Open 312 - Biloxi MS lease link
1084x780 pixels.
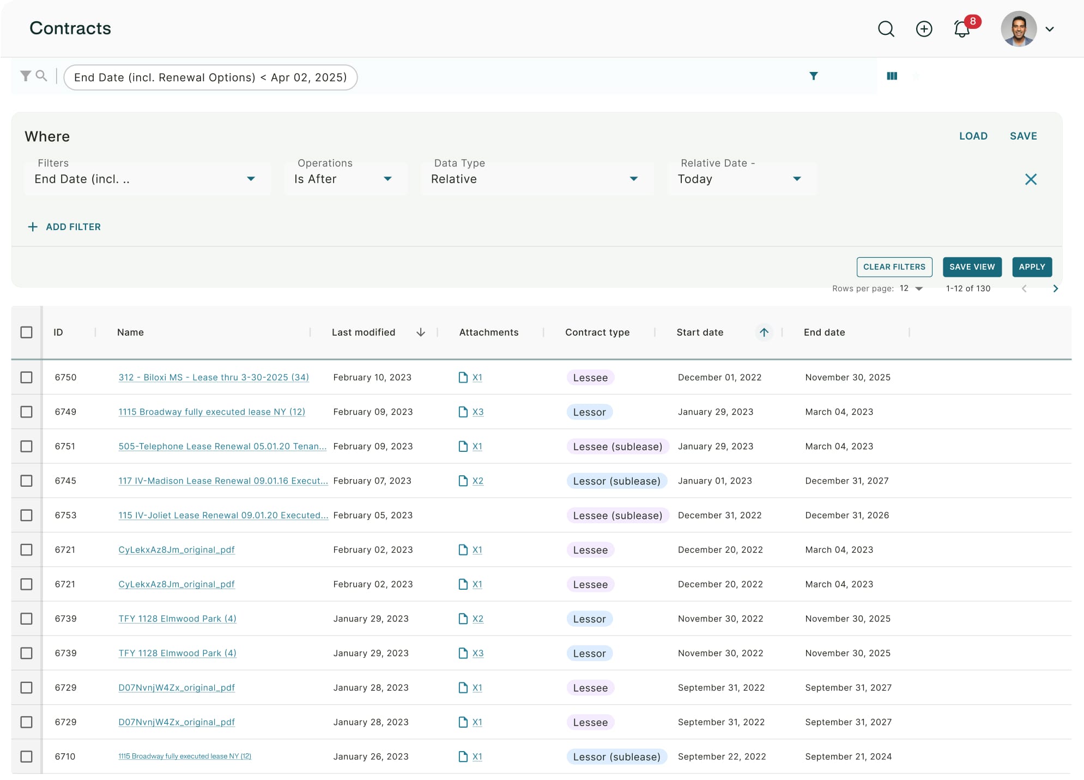tap(214, 377)
